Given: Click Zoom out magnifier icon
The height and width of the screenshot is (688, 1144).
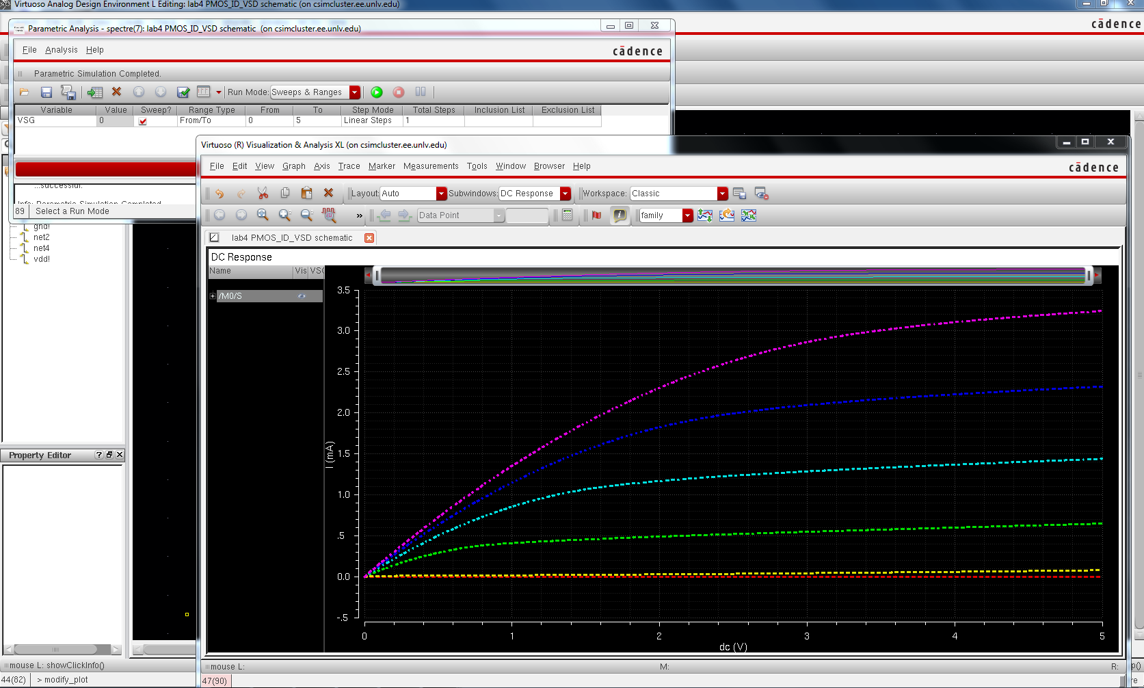Looking at the screenshot, I should pyautogui.click(x=307, y=215).
